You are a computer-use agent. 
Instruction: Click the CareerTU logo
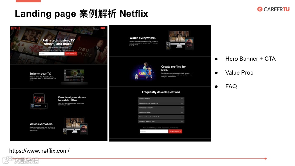tap(273, 9)
